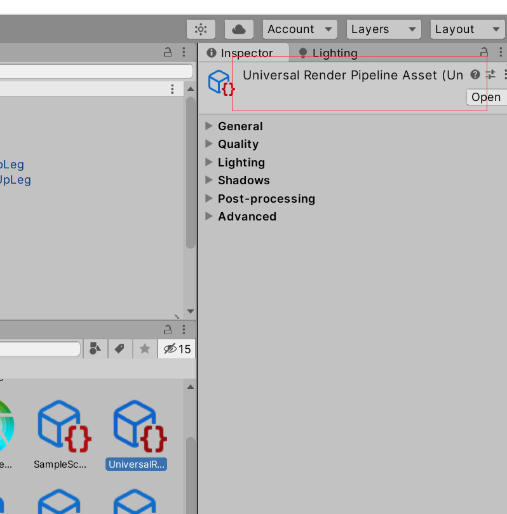Screen dimensions: 507x514
Task: Click Search by Type icon
Action: point(95,348)
